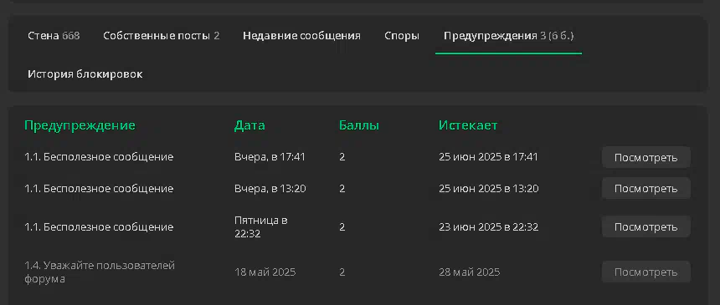Screen dimensions: 720x305
Task: Click the Вчера, в 17:41 date
Action: 270,157
